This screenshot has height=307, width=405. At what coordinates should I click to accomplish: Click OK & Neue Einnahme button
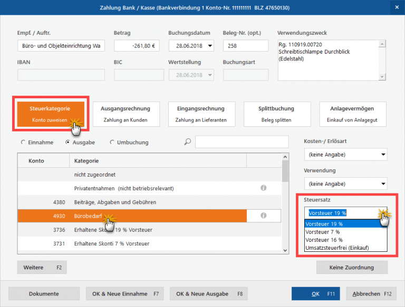(x=125, y=294)
